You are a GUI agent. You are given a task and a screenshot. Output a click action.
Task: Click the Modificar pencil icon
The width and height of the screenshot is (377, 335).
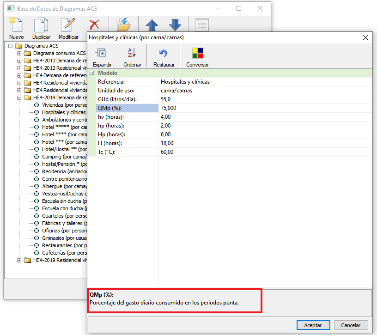click(x=68, y=24)
